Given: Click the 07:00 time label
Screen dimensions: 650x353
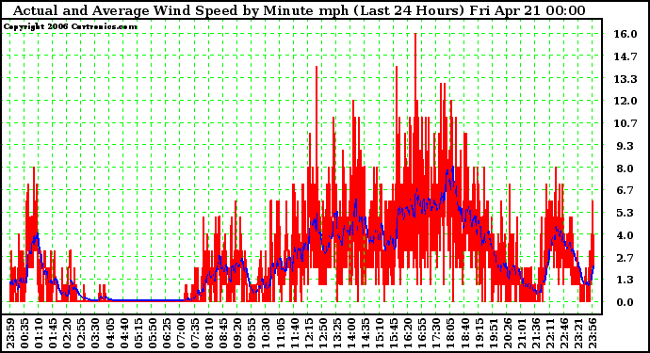Looking at the screenshot, I should (x=181, y=333).
